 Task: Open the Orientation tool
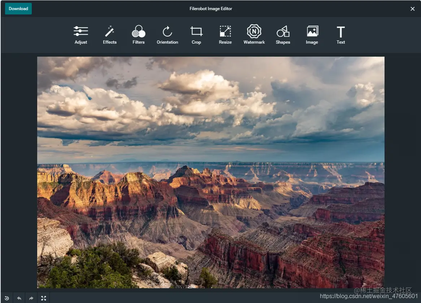[x=167, y=35]
